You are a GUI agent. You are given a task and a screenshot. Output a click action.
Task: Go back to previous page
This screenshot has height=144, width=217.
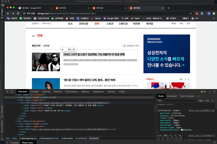click(8, 13)
